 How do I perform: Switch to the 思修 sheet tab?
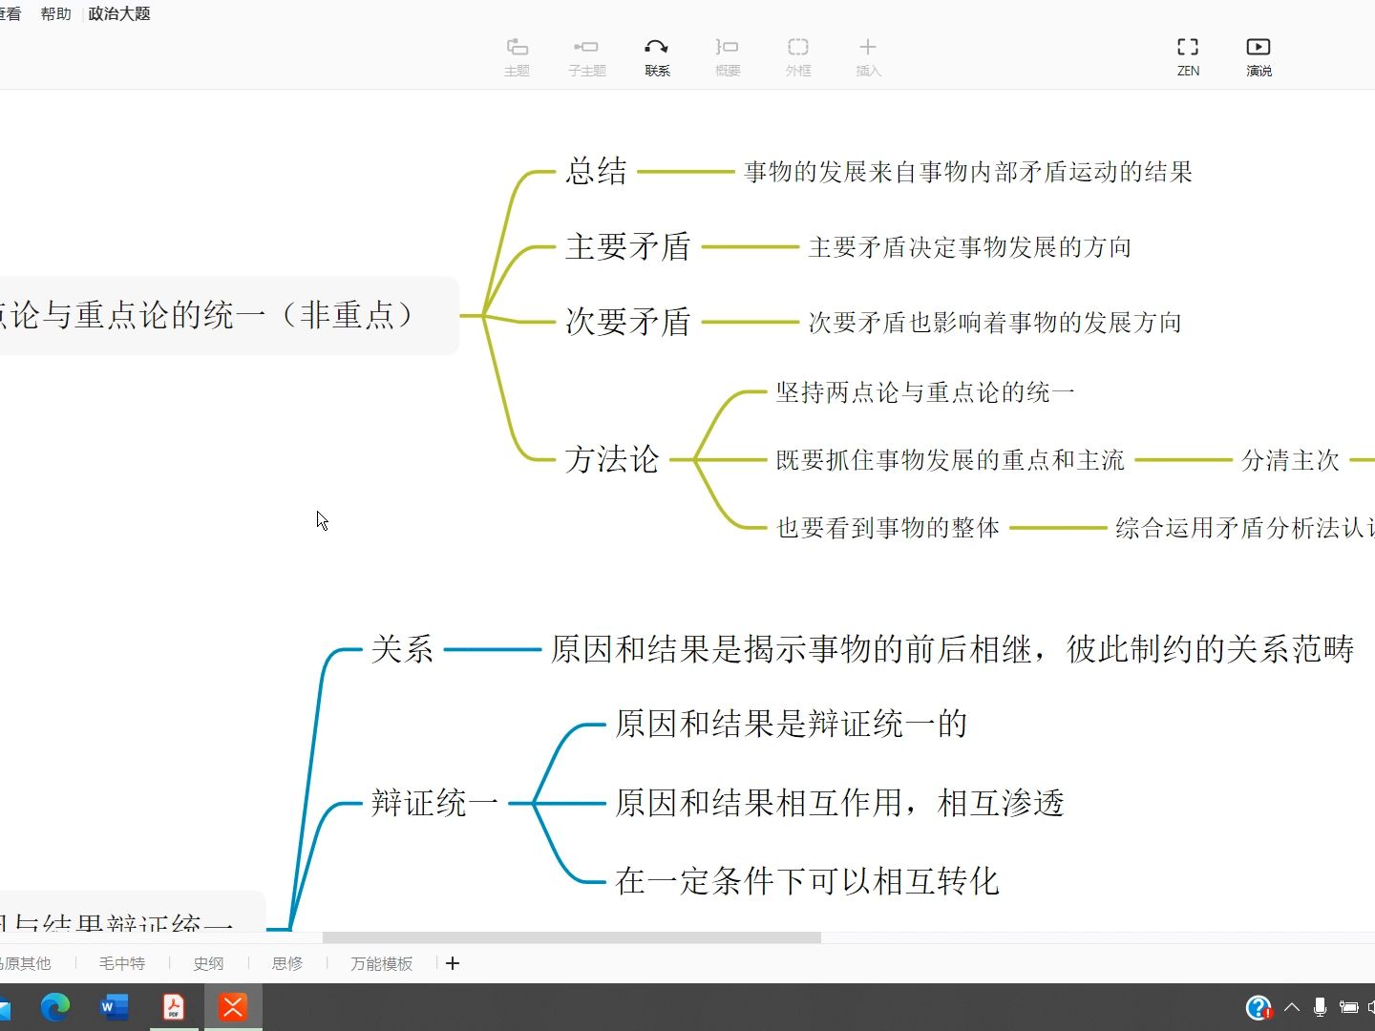[x=286, y=963]
